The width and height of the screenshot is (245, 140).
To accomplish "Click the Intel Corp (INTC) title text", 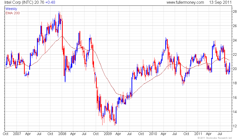I will tap(18, 2).
